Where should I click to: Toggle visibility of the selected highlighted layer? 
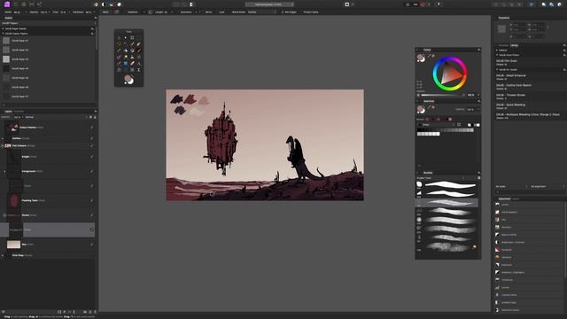click(91, 230)
